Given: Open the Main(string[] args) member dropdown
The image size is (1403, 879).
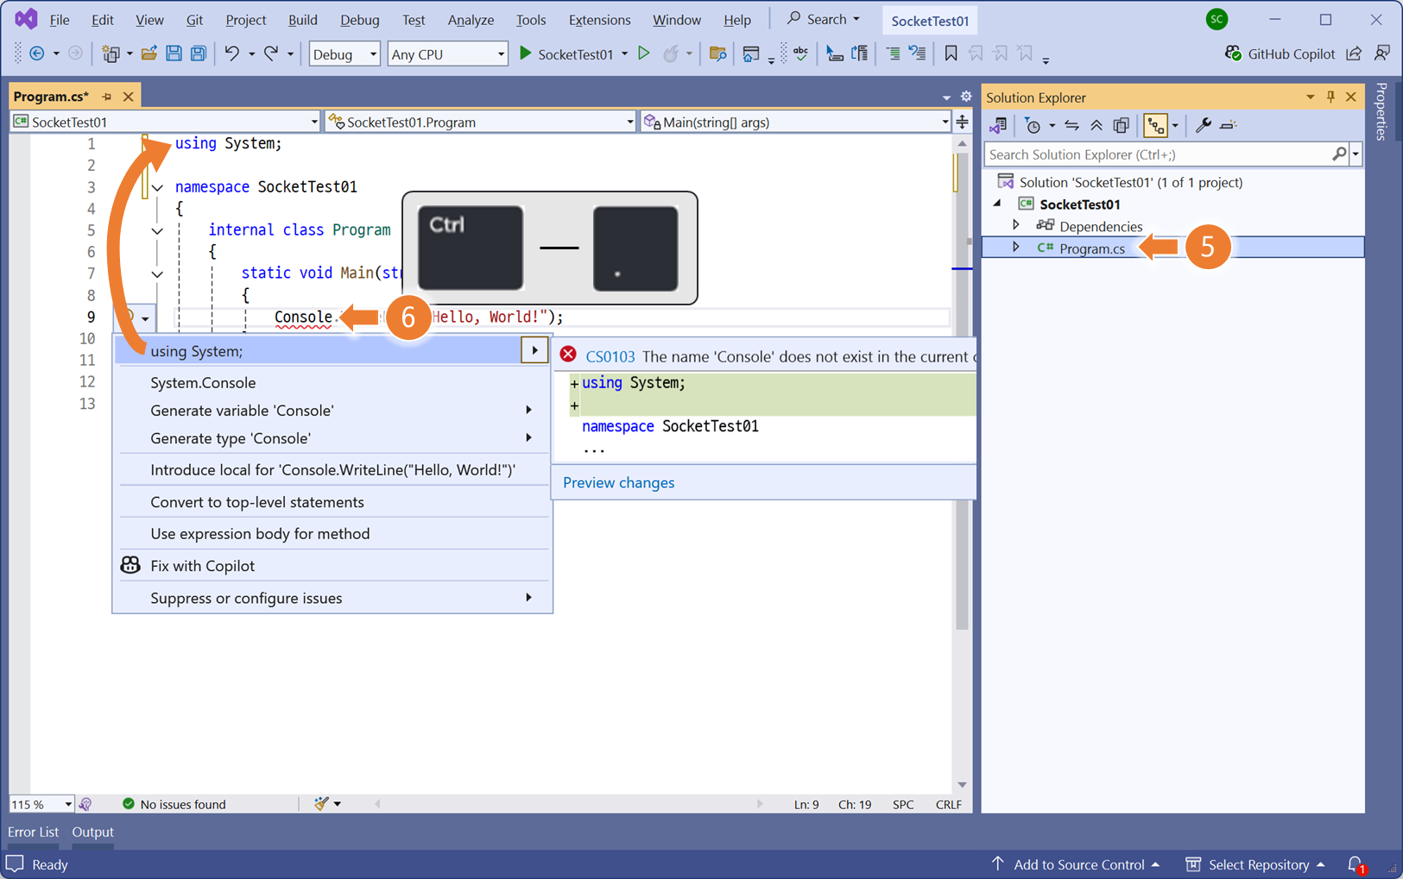Looking at the screenshot, I should (795, 122).
